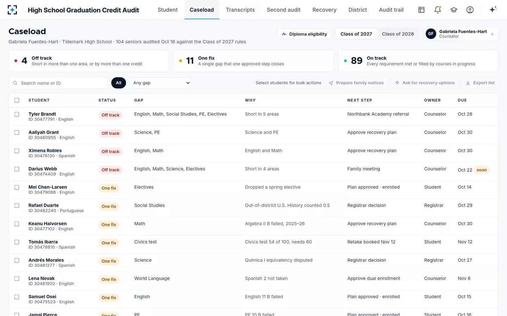Click the Diploma eligibility button
Image resolution: width=507 pixels, height=316 pixels.
point(305,34)
